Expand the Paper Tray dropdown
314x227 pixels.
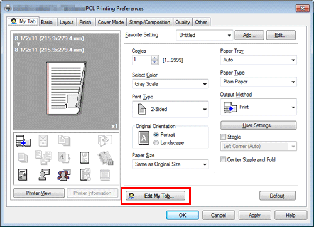point(259,60)
